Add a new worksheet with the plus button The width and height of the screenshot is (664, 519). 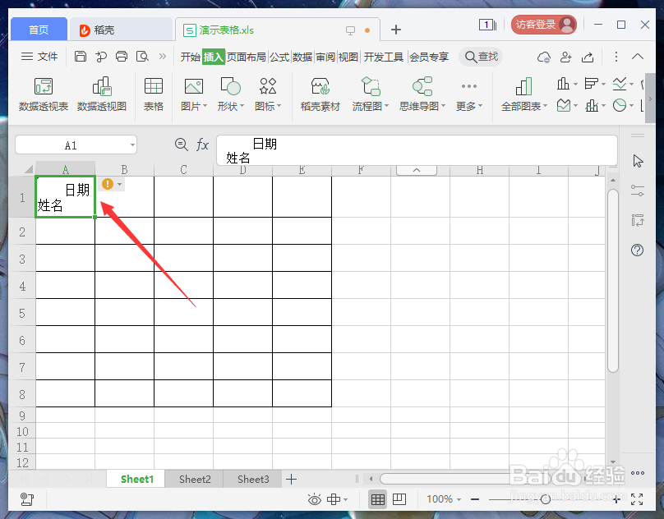pyautogui.click(x=292, y=479)
